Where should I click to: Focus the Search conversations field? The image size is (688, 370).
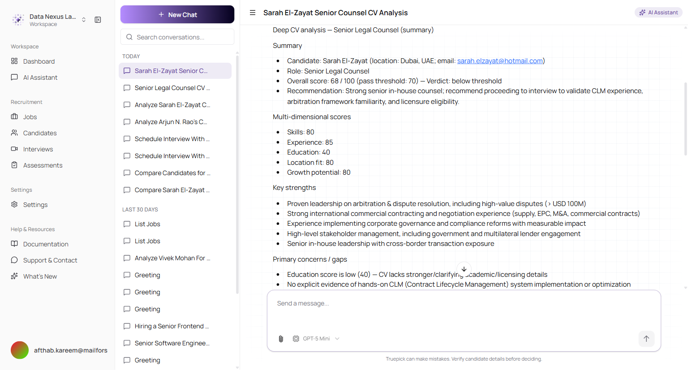(177, 37)
